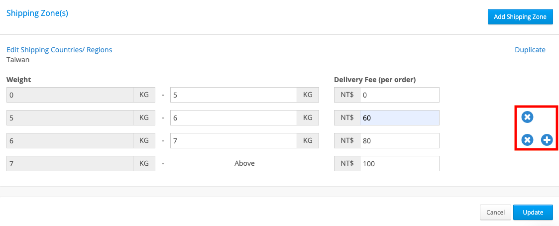Click the NT$ label beside the 60 fee

coord(347,117)
